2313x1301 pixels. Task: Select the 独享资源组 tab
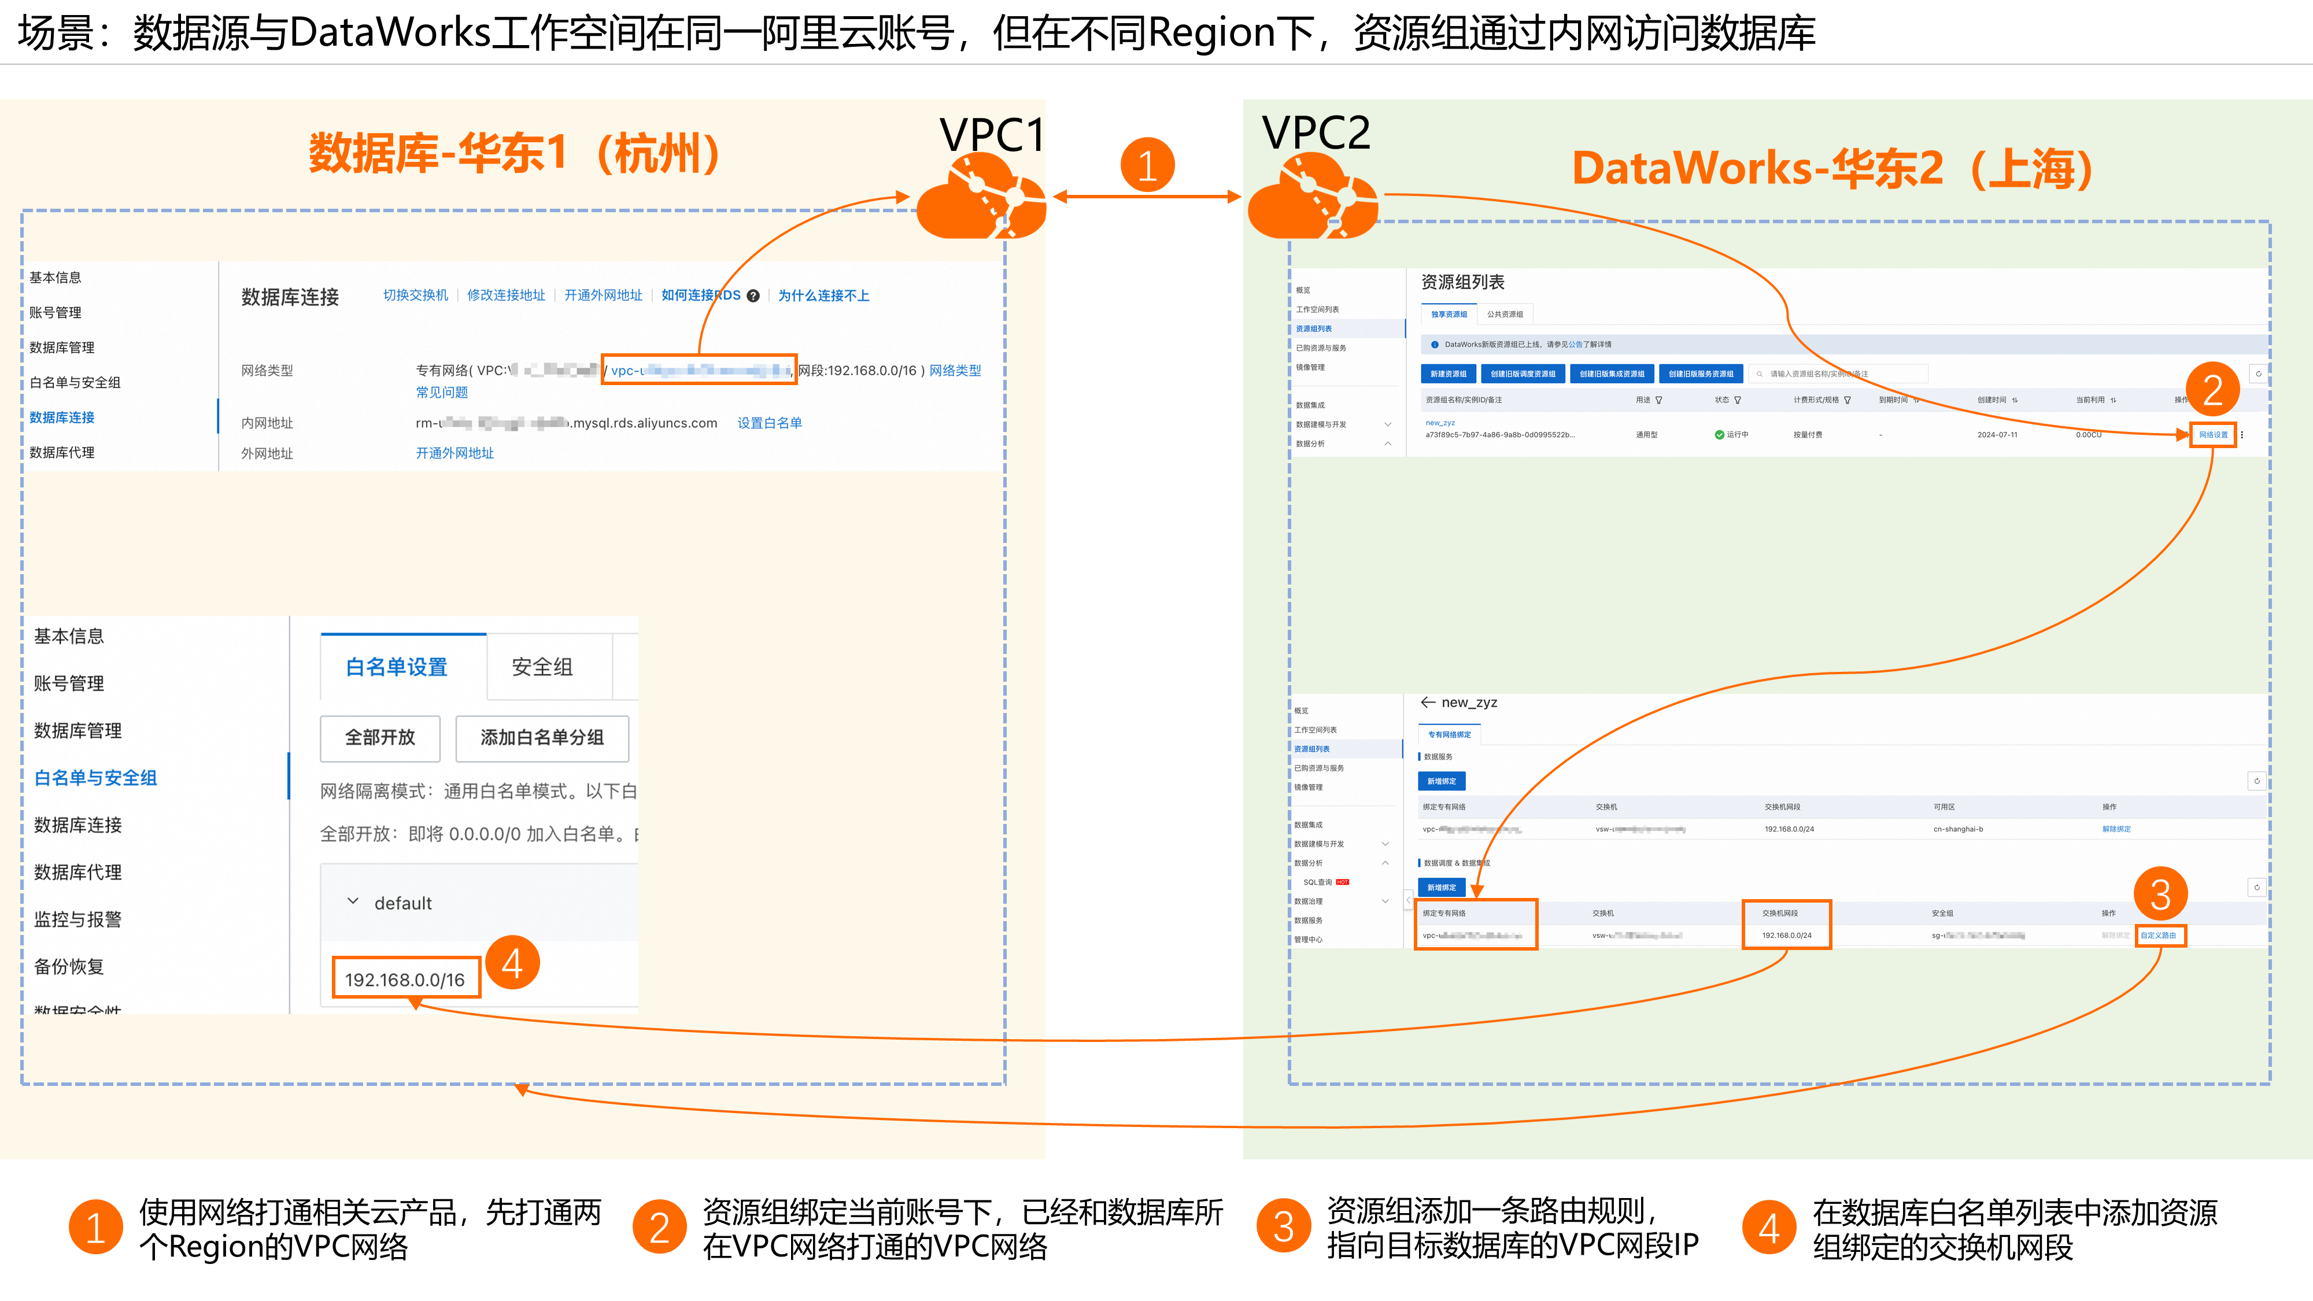tap(1449, 314)
